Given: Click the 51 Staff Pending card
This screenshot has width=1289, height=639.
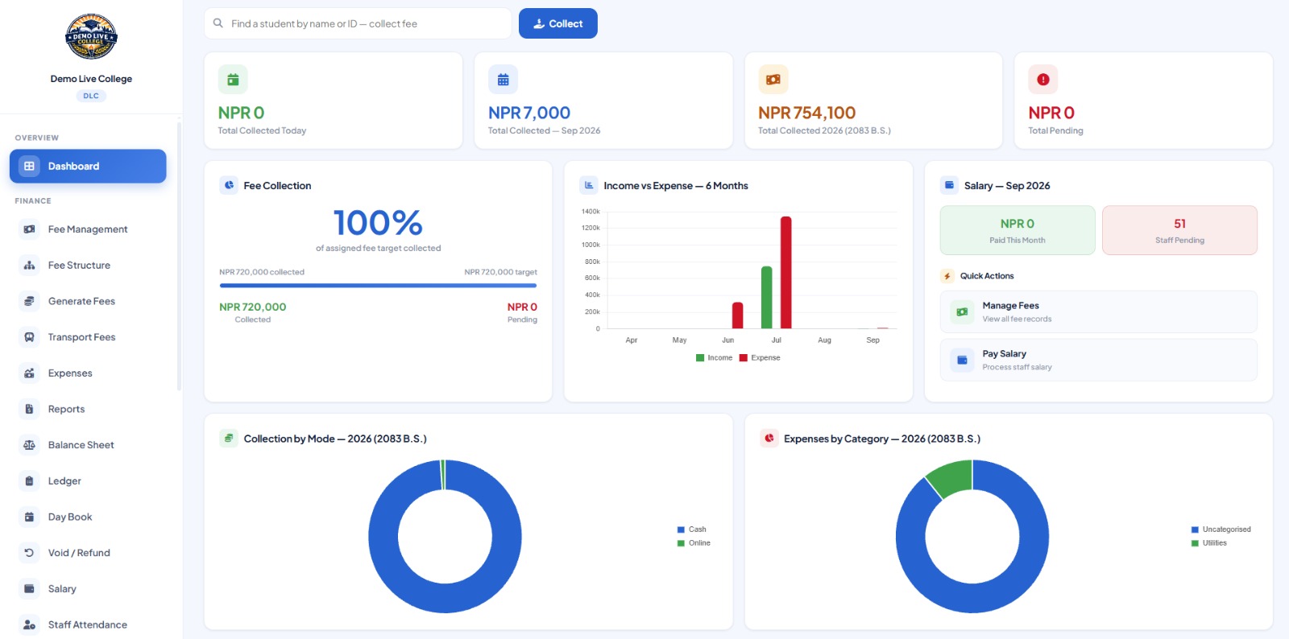Looking at the screenshot, I should [1179, 230].
